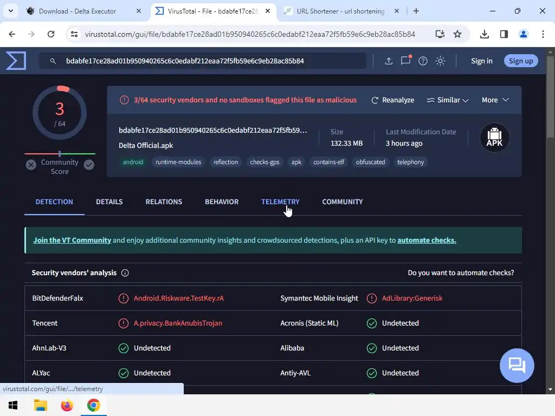Image resolution: width=555 pixels, height=416 pixels.
Task: Switch to the TELEMETRY tab
Action: (280, 202)
